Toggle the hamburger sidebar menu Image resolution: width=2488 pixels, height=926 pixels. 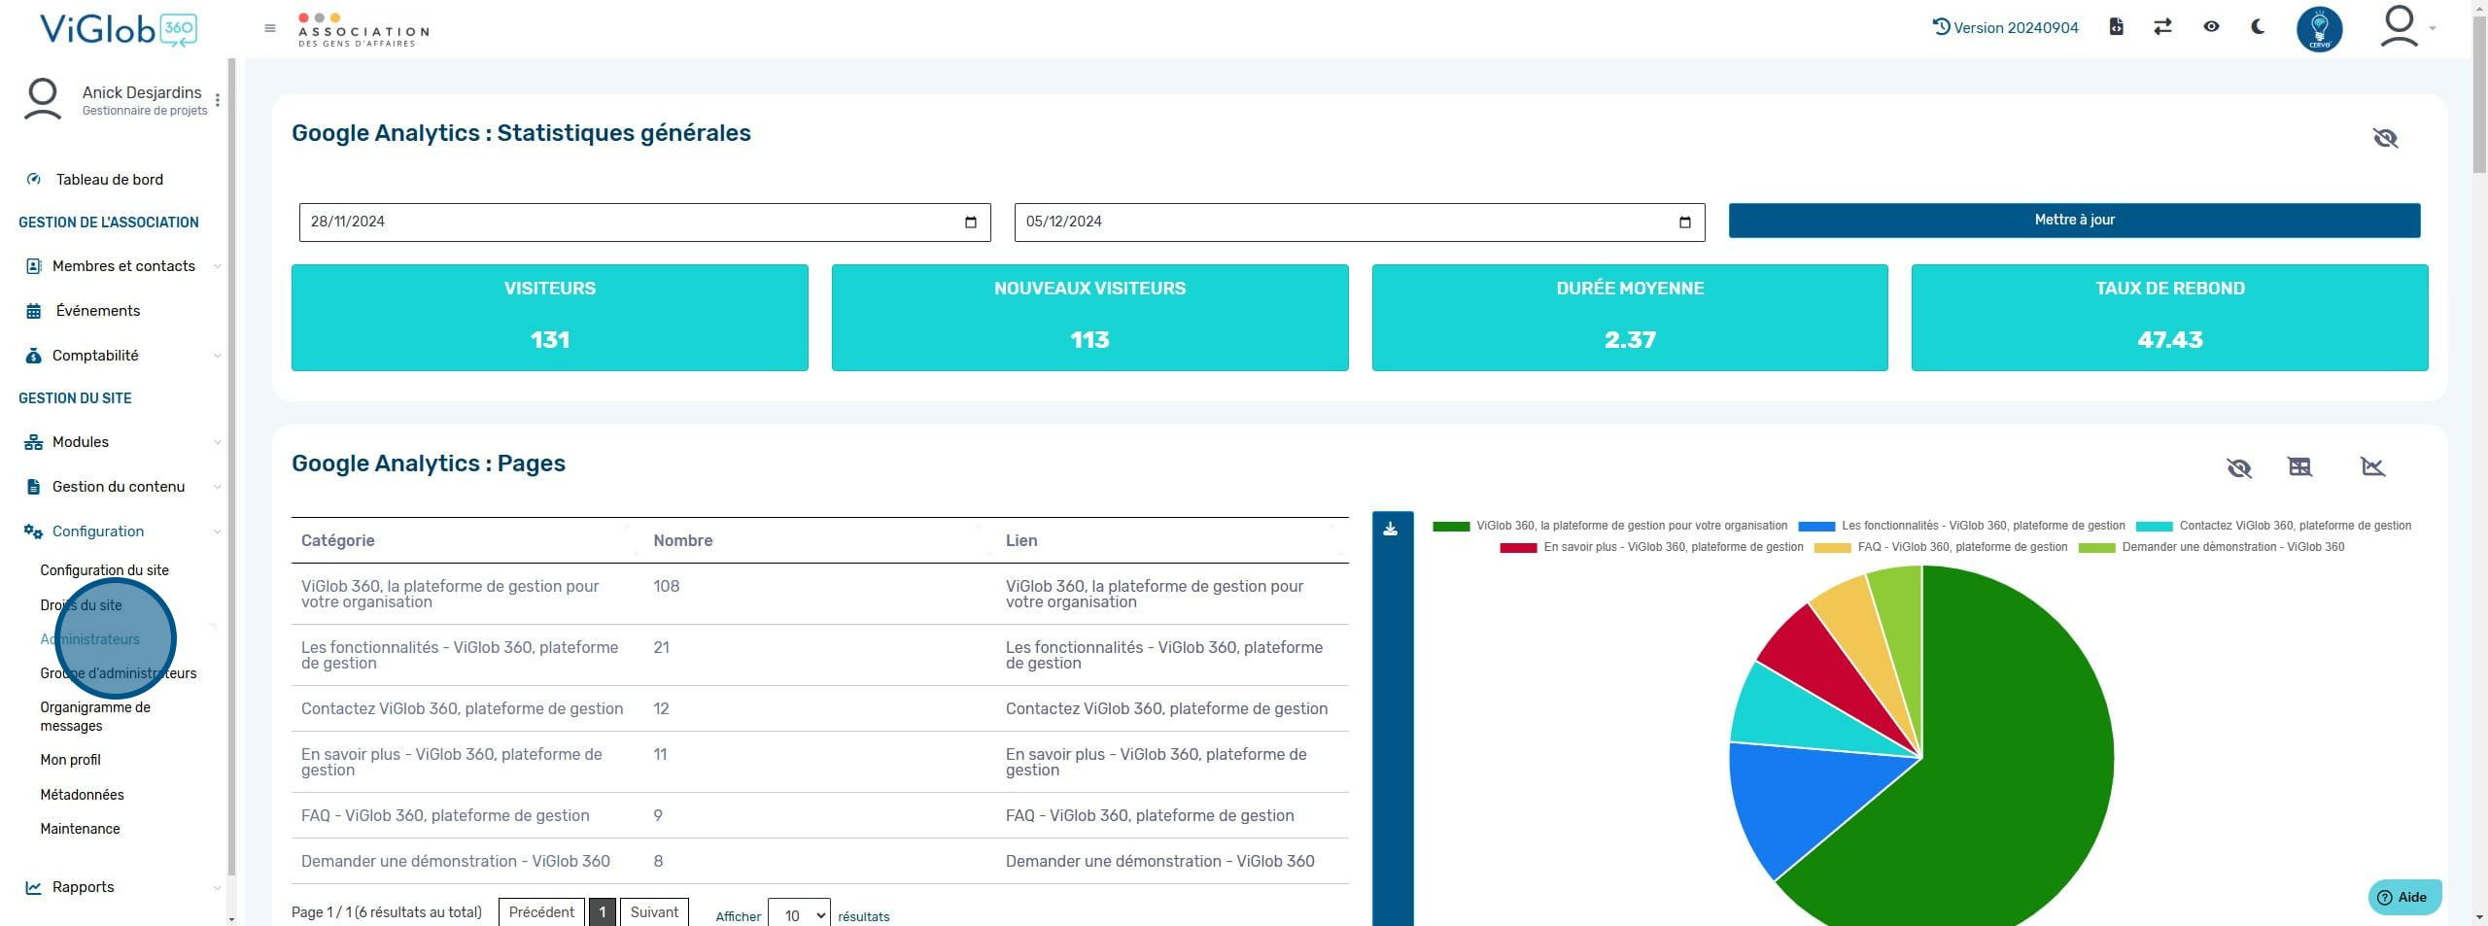(270, 28)
